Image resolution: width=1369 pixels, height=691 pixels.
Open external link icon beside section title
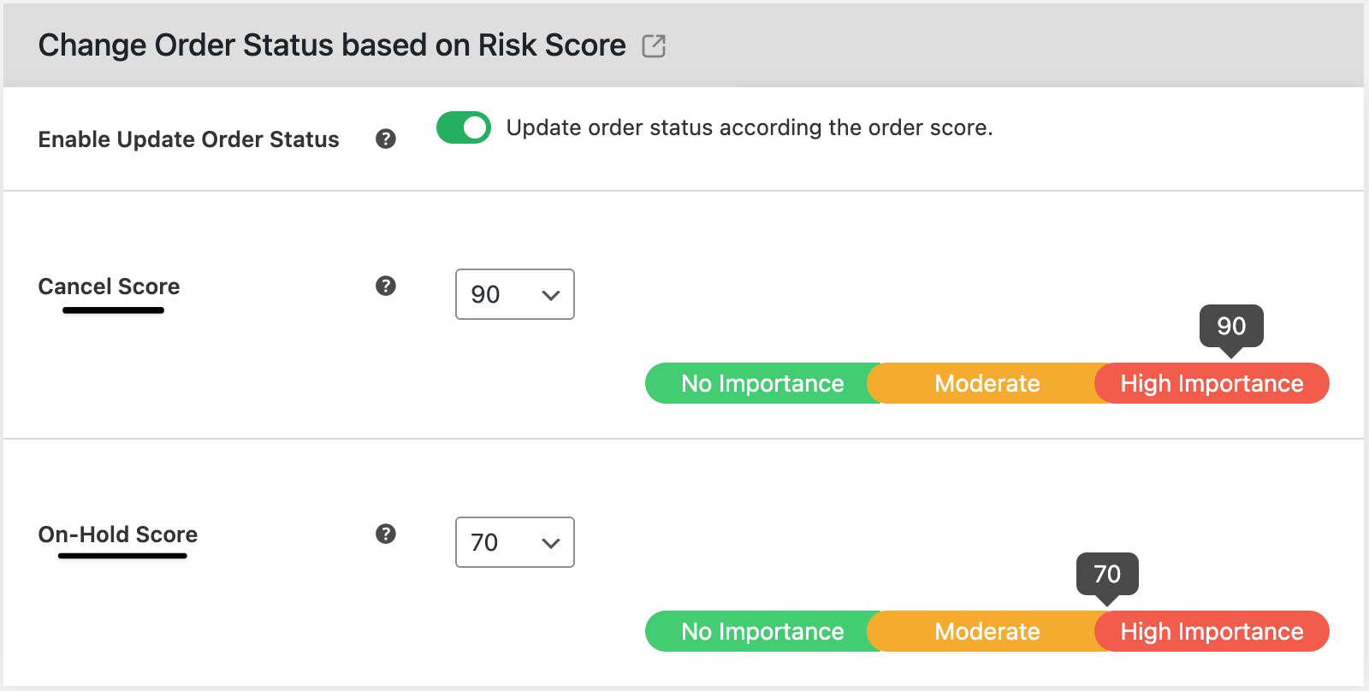coord(654,46)
